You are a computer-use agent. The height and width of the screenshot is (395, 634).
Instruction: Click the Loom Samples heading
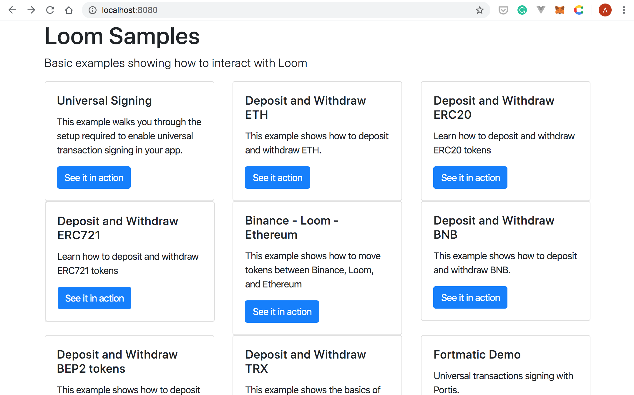[x=122, y=36]
